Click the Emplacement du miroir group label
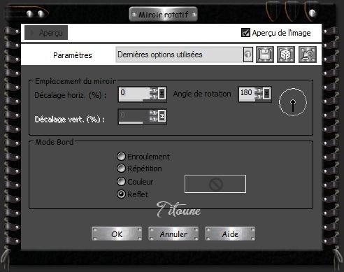 tap(76, 81)
